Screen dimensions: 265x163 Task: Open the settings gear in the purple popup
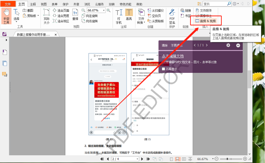228,45
